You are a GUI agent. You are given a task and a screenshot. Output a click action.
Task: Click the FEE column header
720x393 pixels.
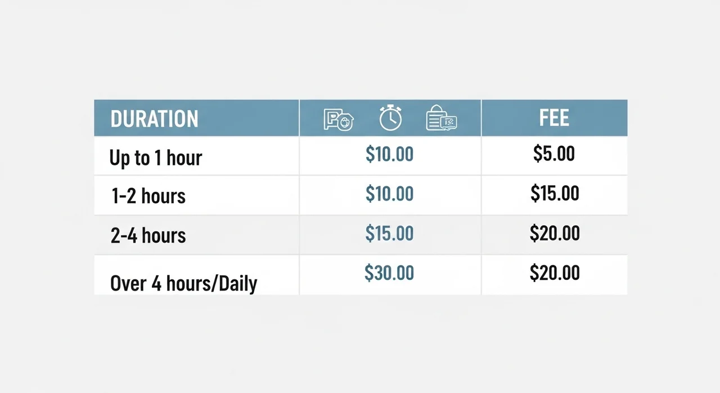click(x=554, y=118)
